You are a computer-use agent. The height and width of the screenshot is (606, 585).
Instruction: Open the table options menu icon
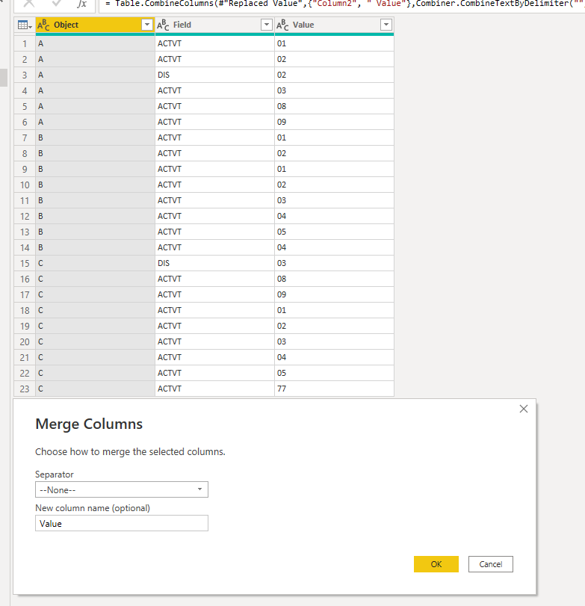click(x=25, y=25)
